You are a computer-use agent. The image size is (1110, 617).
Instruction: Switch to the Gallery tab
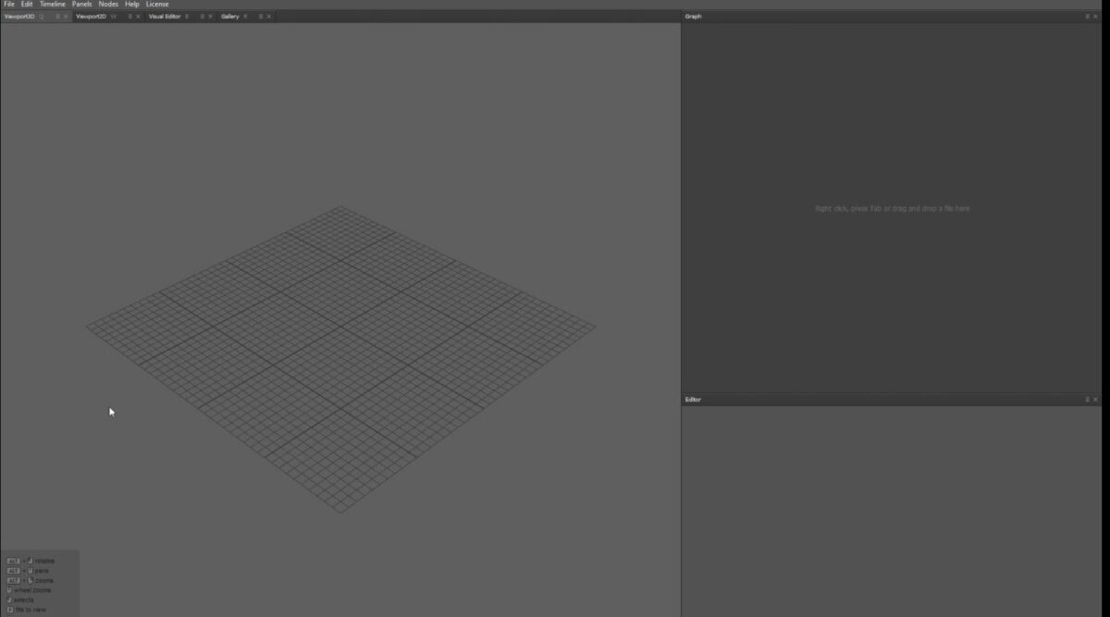(231, 16)
